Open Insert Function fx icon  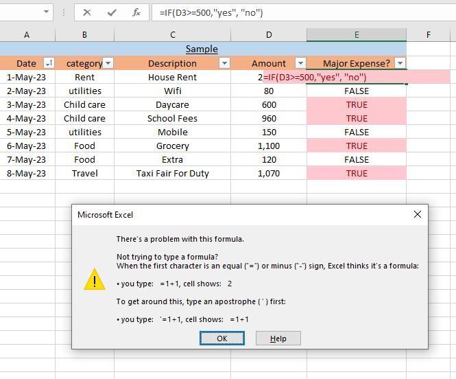click(x=136, y=12)
